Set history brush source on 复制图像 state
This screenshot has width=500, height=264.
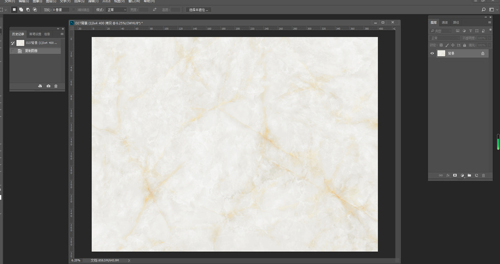click(x=13, y=51)
